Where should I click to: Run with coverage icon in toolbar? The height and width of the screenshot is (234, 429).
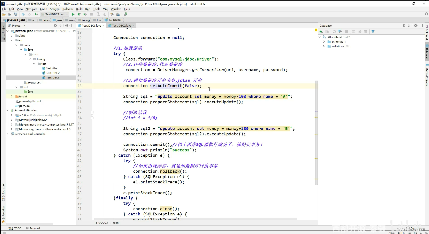click(85, 14)
